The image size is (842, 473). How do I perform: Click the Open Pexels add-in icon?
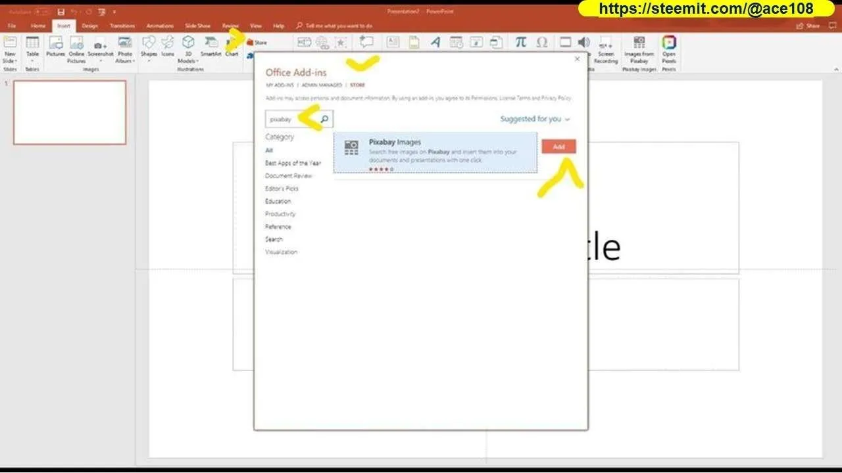coord(669,43)
